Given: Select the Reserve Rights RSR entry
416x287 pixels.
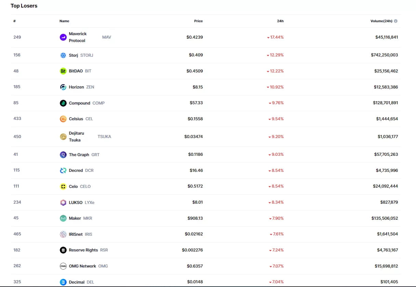Looking at the screenshot, I should [x=83, y=250].
